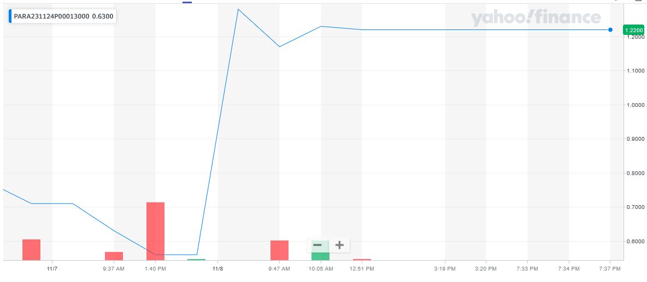Click the 11/7 date label on time axis

click(52, 268)
